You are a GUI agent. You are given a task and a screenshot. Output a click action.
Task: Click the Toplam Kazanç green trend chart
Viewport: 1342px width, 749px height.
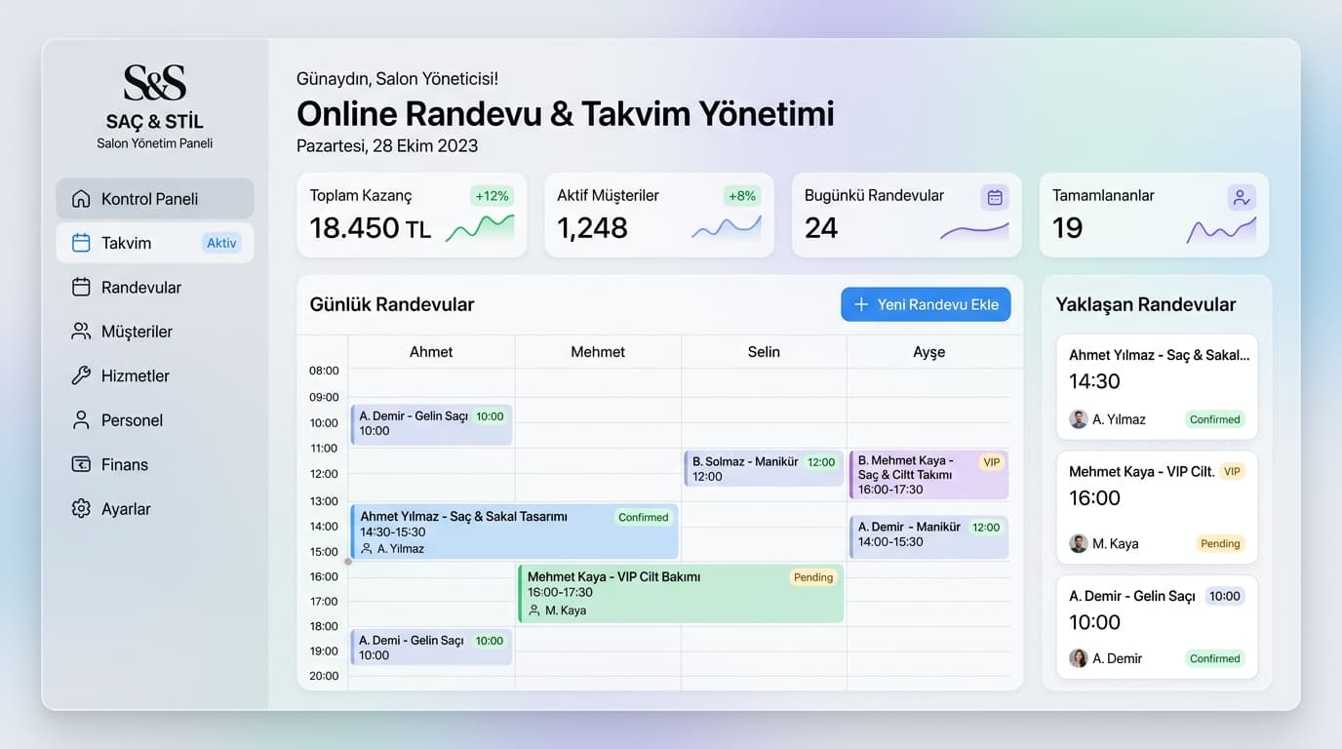coord(480,228)
